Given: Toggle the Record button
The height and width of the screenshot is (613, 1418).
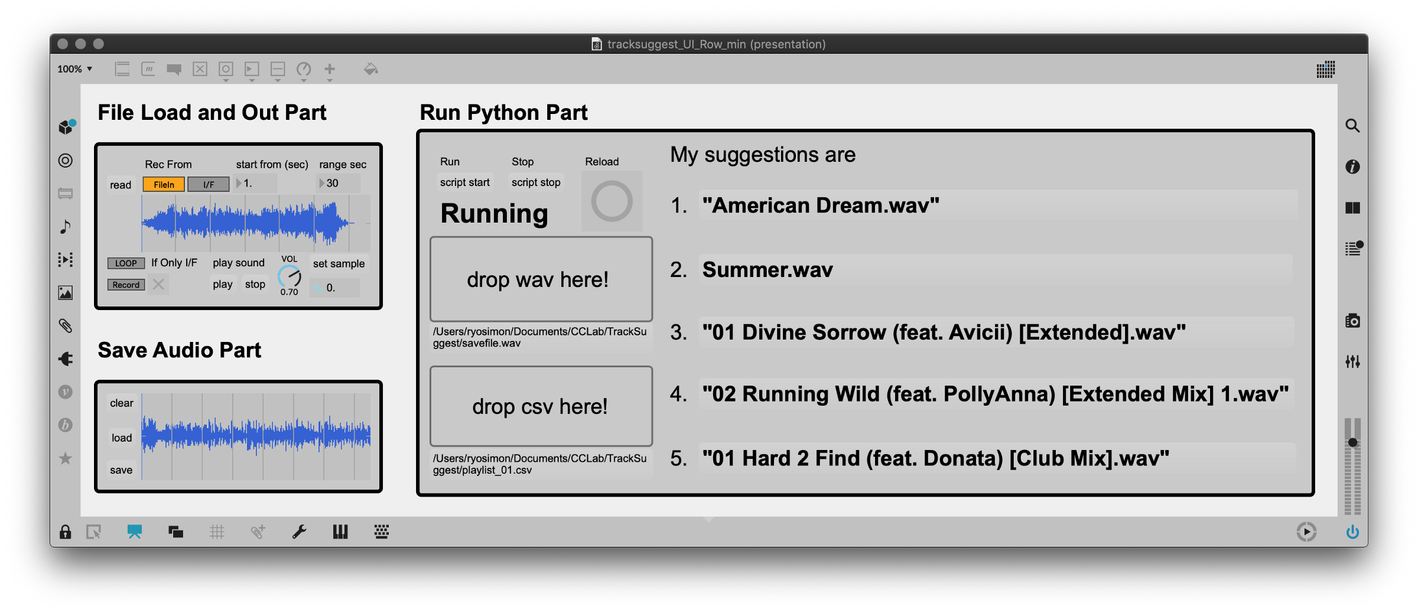Looking at the screenshot, I should point(126,285).
